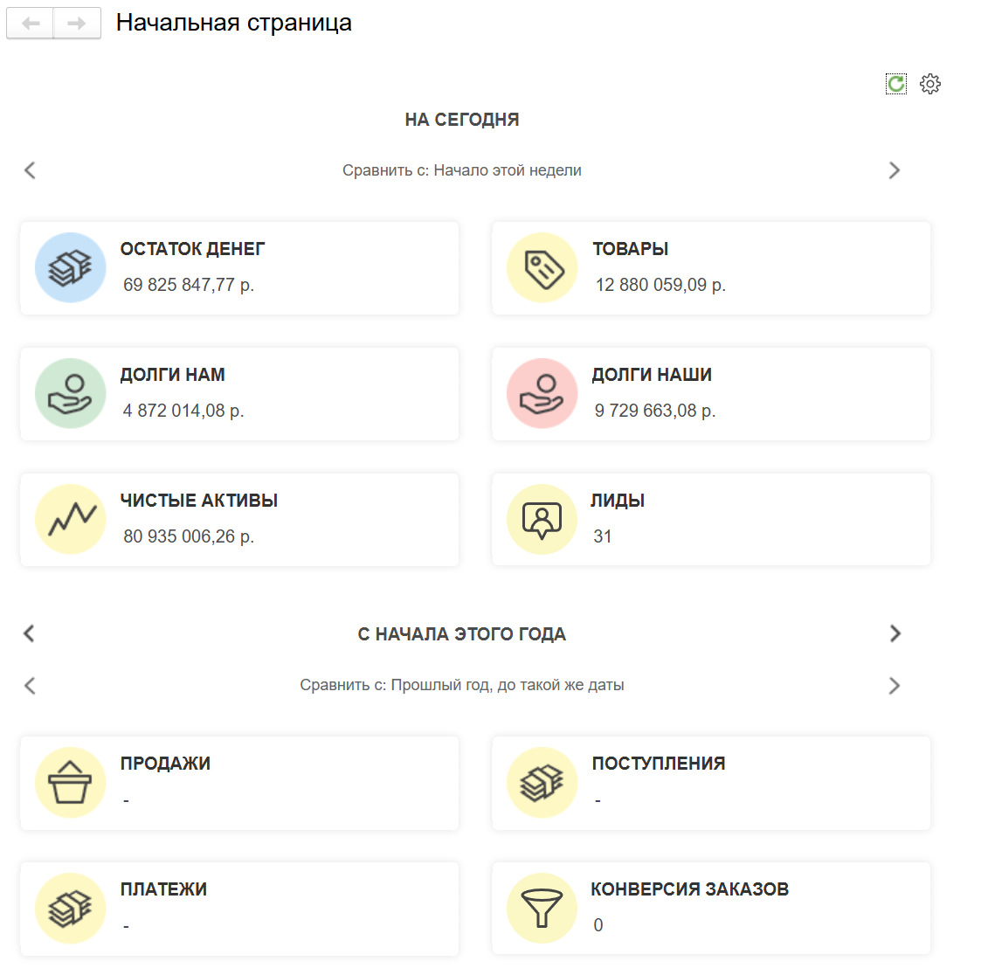This screenshot has width=981, height=975.
Task: Switch to the next comparison after Прошлый год
Action: (894, 686)
